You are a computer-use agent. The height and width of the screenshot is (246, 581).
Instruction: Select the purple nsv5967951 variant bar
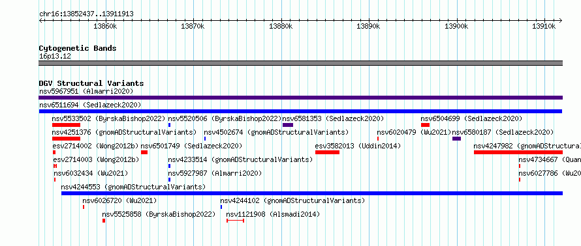tap(300, 98)
